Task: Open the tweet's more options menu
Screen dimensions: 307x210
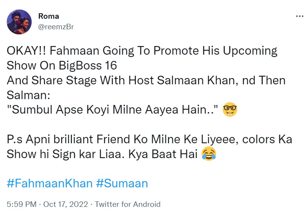Action: (299, 16)
